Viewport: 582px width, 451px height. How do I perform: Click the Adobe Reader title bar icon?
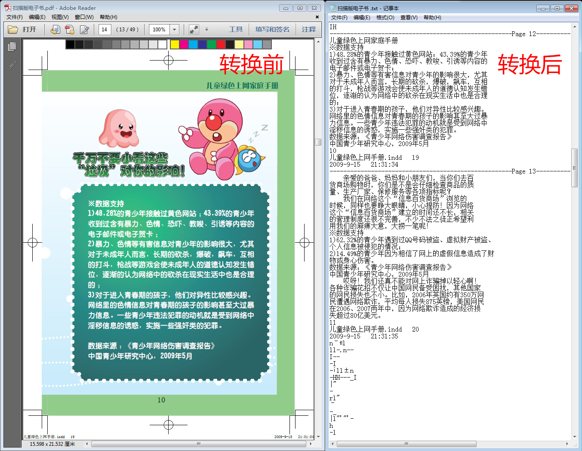pyautogui.click(x=7, y=8)
